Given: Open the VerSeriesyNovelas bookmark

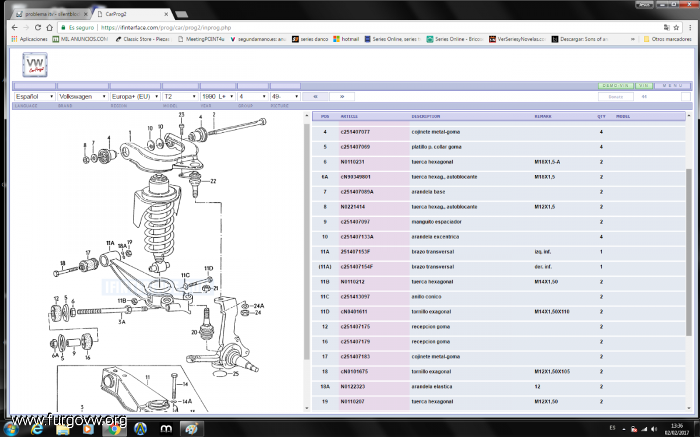Looking at the screenshot, I should 517,39.
